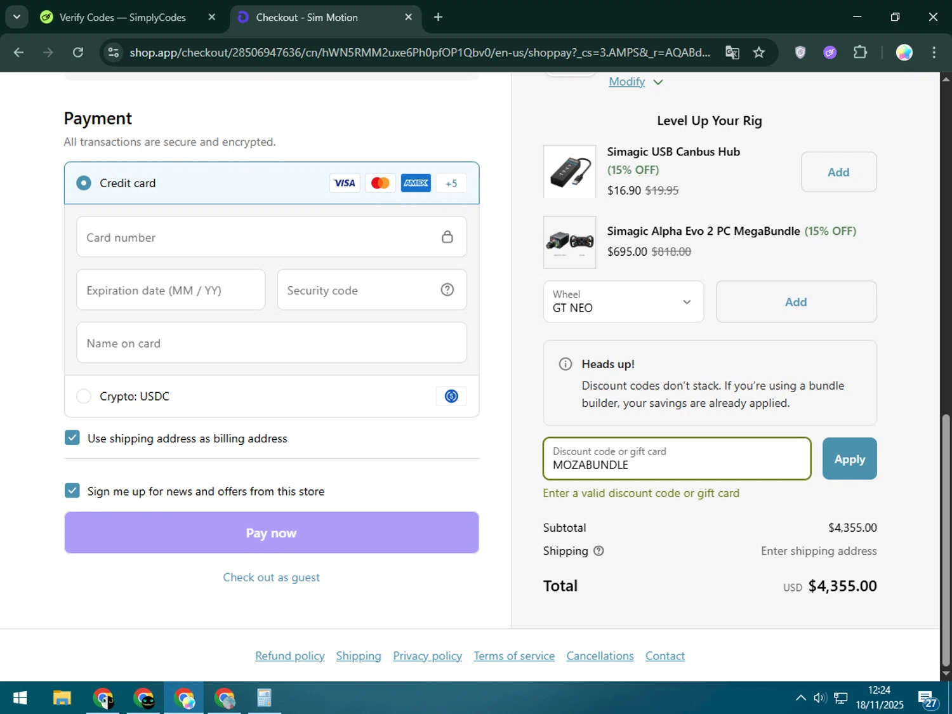This screenshot has width=952, height=714.
Task: Open site information icon in address bar
Action: (114, 52)
